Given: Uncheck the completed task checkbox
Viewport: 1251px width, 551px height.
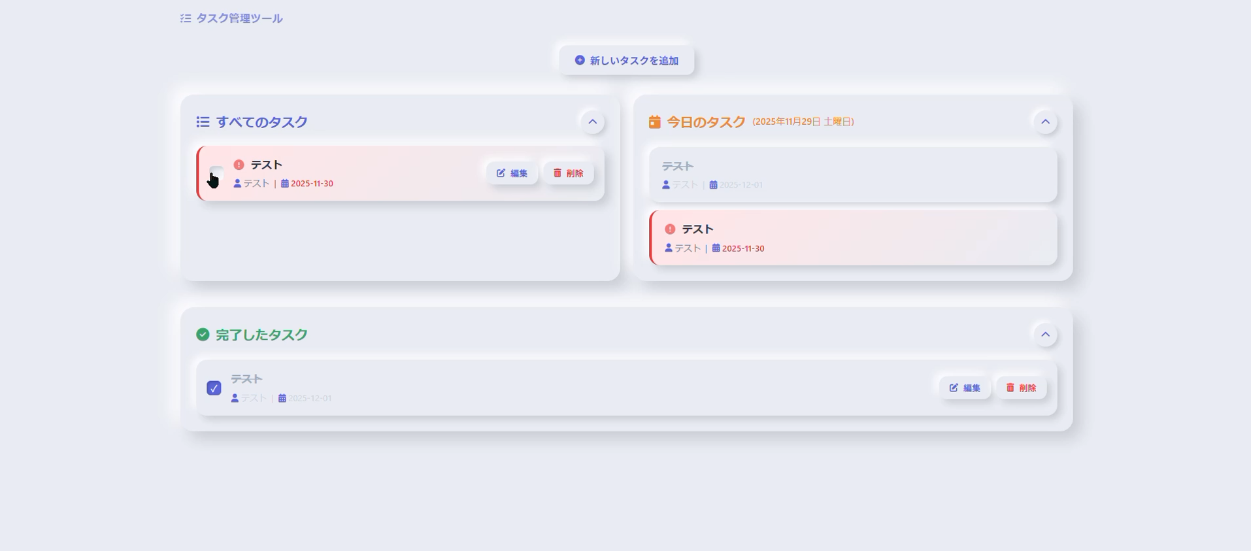Looking at the screenshot, I should tap(214, 388).
